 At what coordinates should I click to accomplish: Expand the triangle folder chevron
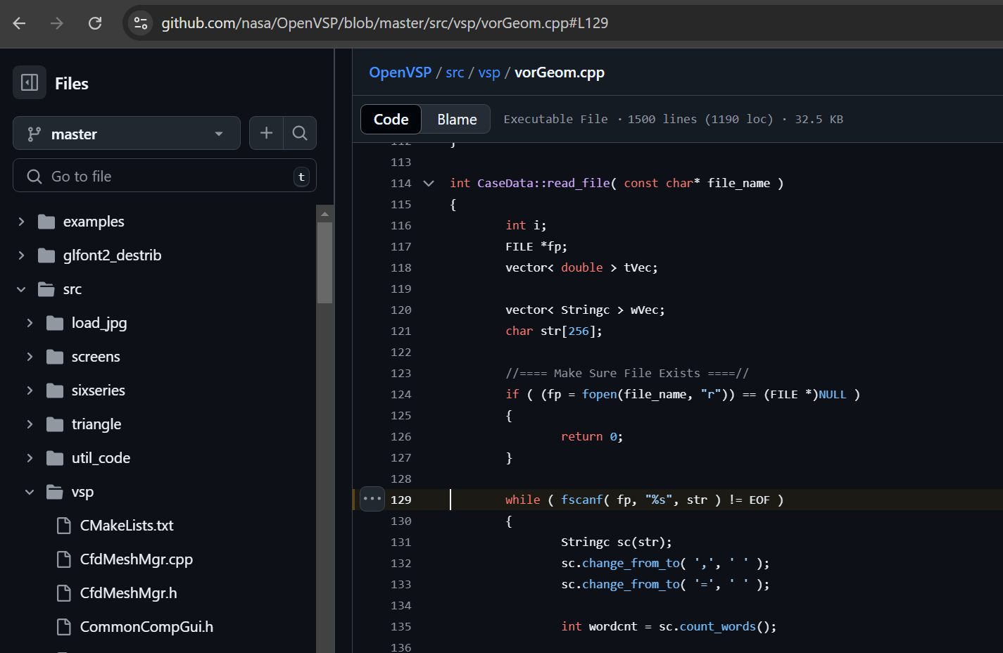pyautogui.click(x=30, y=424)
